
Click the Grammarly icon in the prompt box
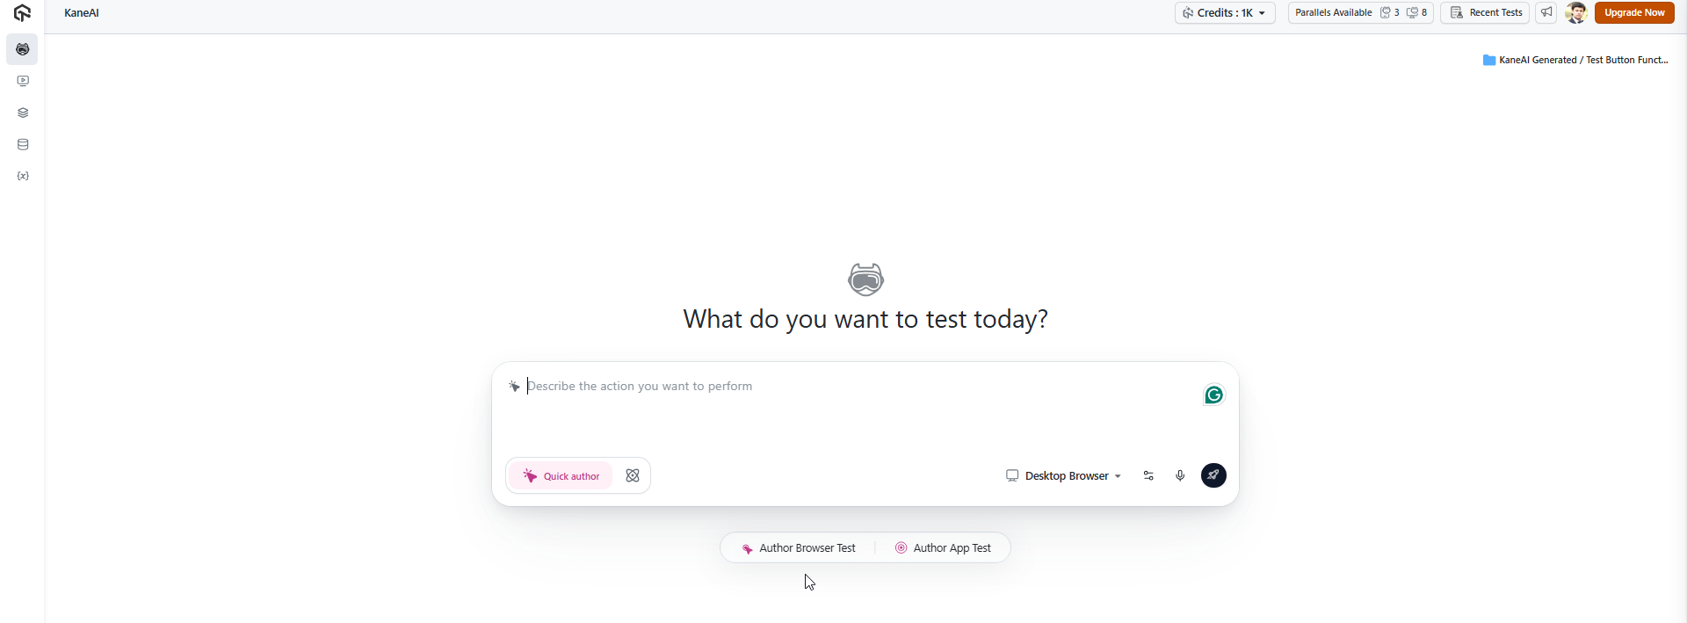tap(1213, 395)
